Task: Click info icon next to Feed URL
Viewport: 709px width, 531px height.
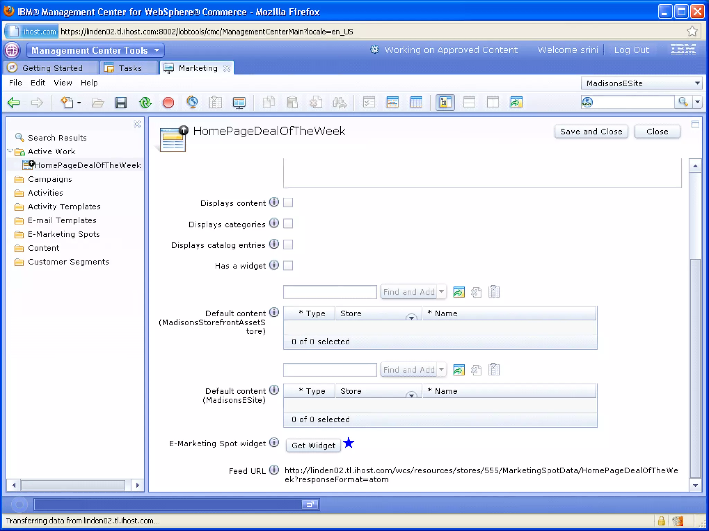Action: pos(274,470)
